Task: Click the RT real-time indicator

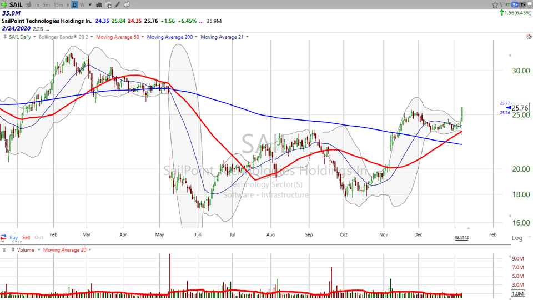Action: 507,4
